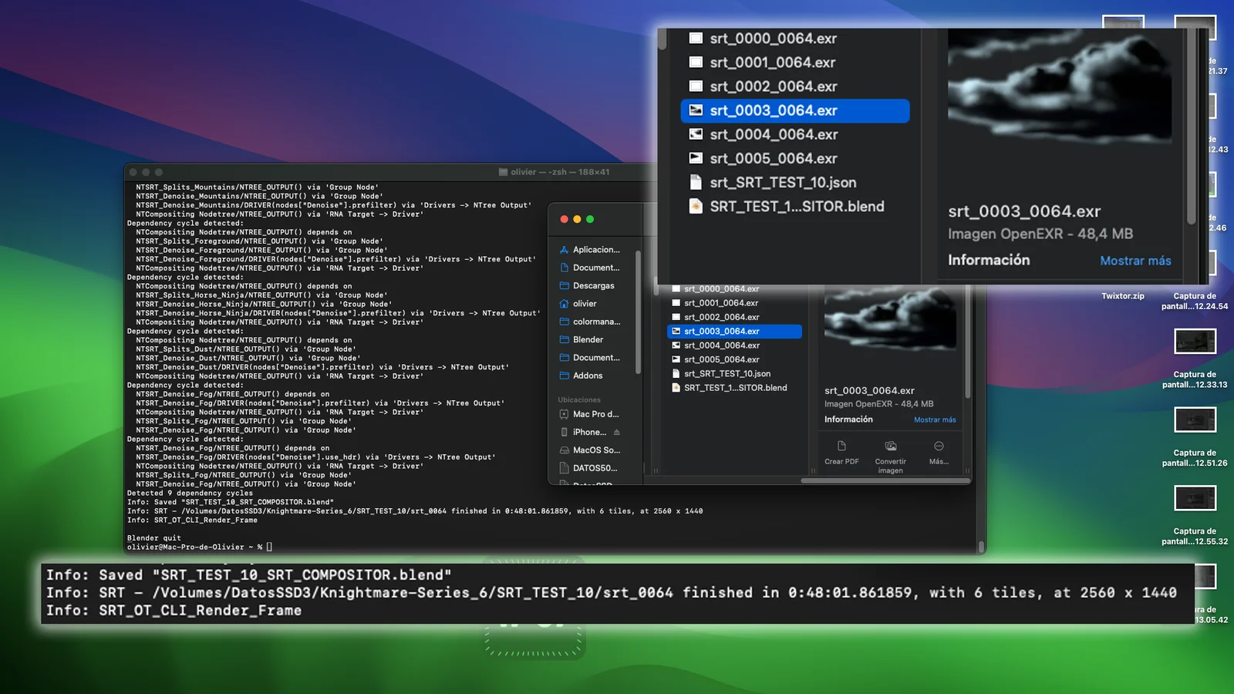This screenshot has height=694, width=1234.
Task: Open the Addons sidebar folder
Action: 588,376
